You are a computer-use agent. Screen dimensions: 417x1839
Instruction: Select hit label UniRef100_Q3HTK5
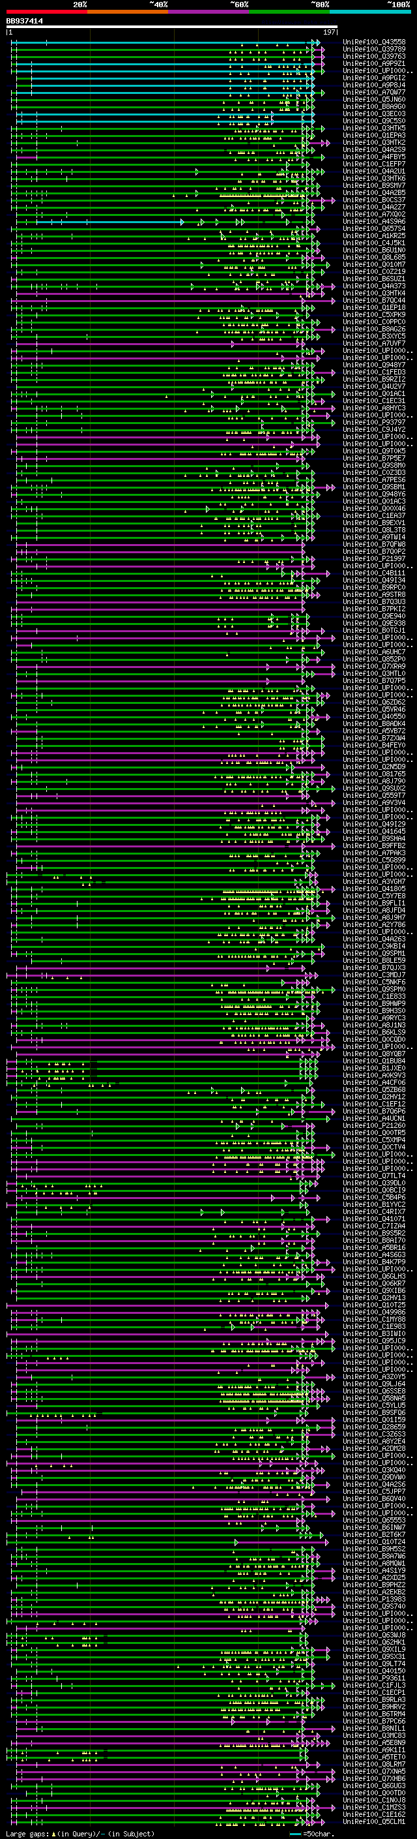[x=374, y=128]
